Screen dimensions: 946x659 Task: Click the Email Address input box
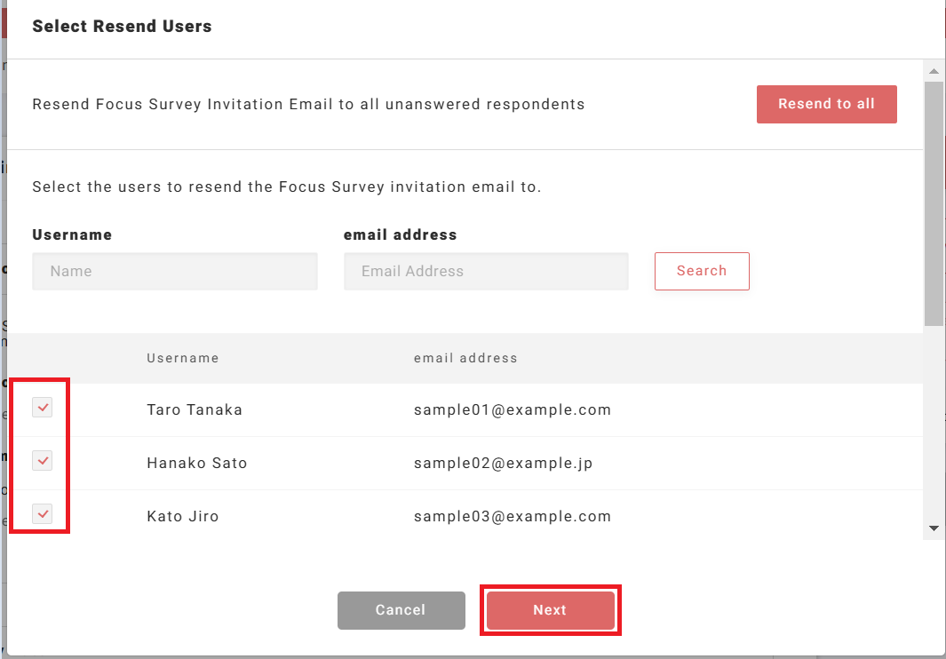tap(486, 271)
